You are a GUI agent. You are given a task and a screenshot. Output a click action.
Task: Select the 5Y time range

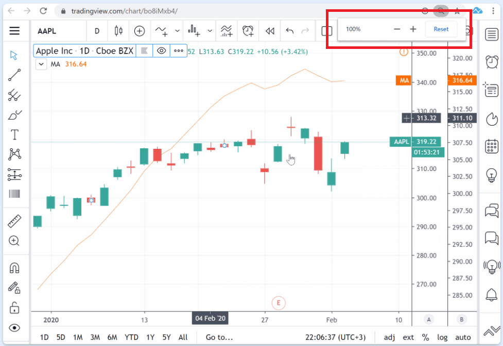166,337
